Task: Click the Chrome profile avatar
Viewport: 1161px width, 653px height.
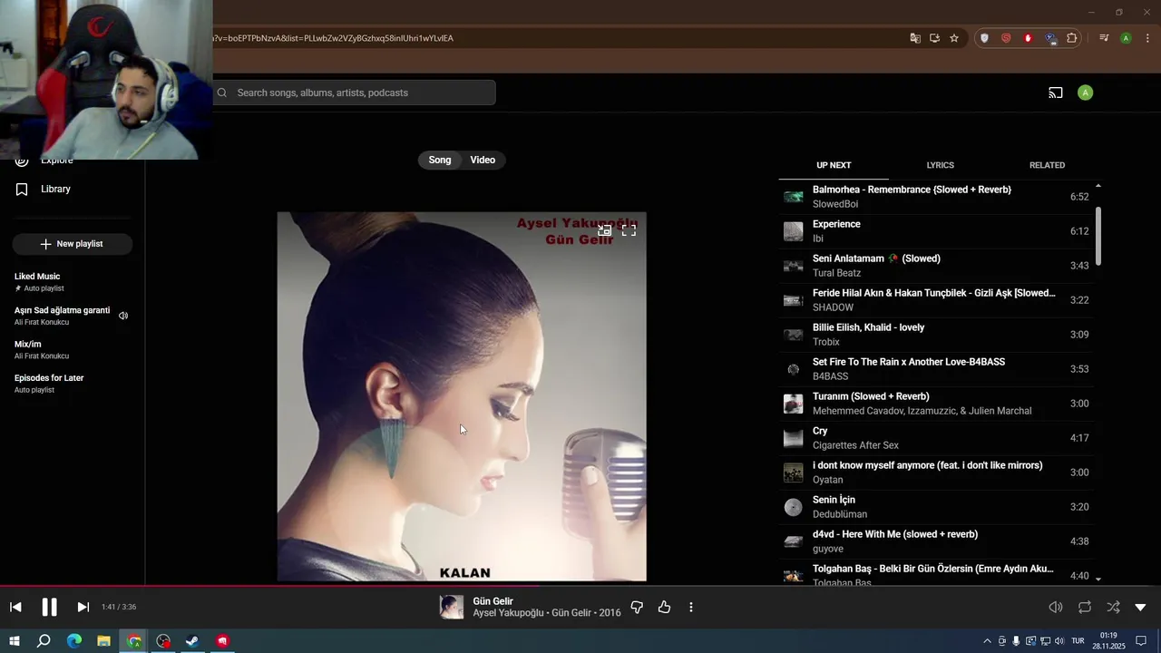Action: point(1126,38)
